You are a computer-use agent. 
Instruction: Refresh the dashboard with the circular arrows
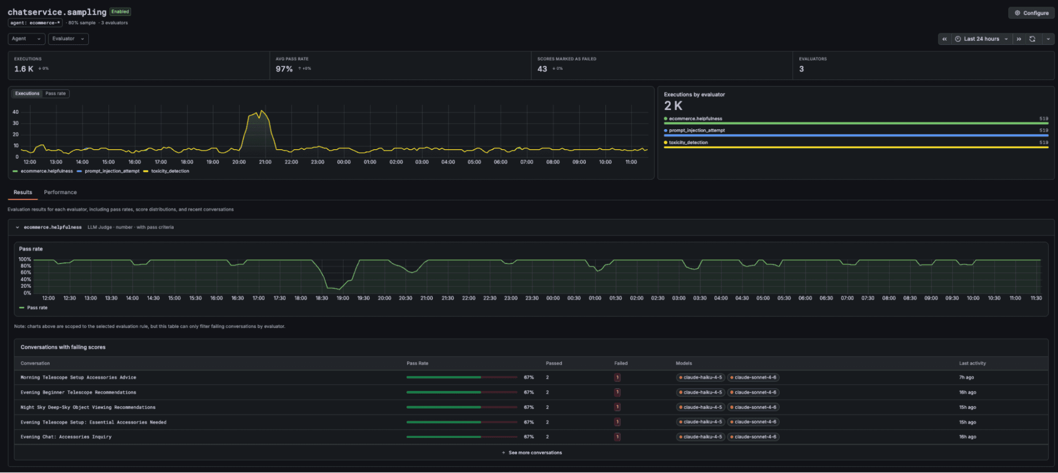[x=1033, y=39]
